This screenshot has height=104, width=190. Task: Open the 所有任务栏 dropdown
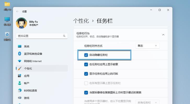tap(147, 102)
